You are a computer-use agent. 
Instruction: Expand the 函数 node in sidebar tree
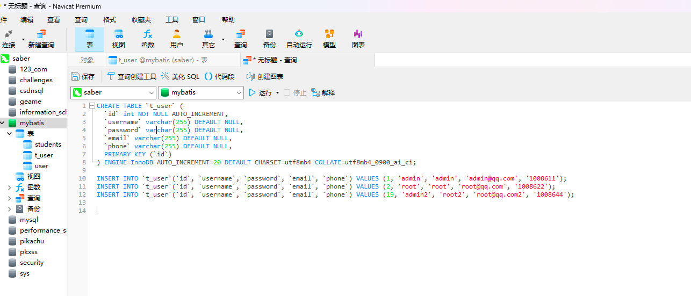pos(9,187)
